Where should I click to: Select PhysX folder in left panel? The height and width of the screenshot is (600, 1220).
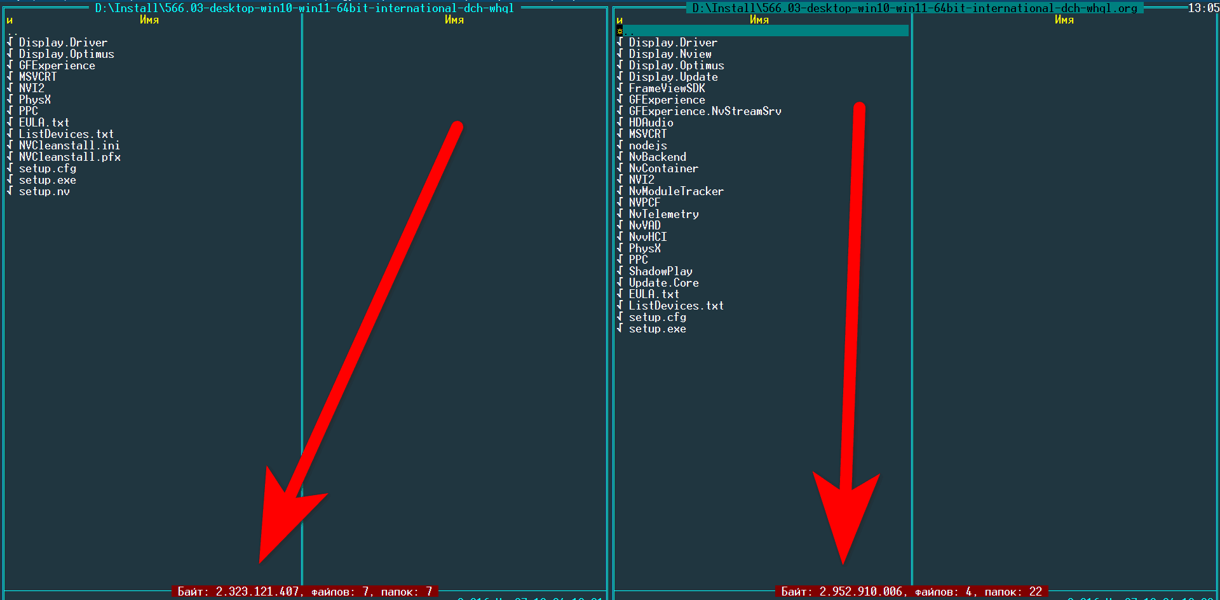(x=34, y=100)
